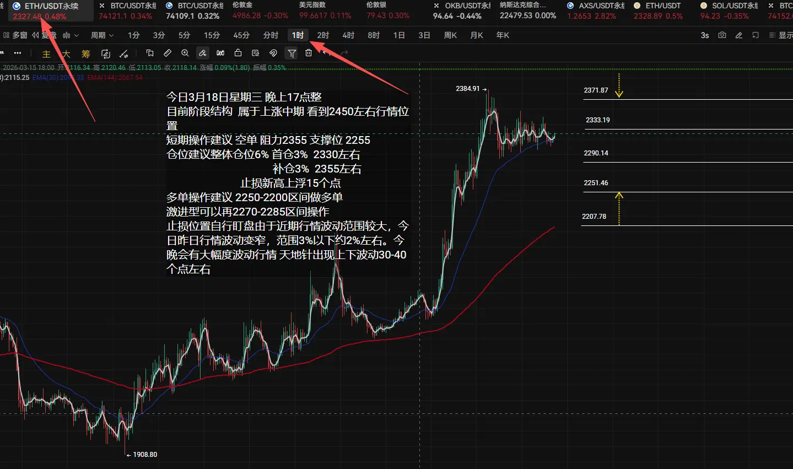Select the brush drawing tool
793x469 pixels.
pyautogui.click(x=203, y=53)
